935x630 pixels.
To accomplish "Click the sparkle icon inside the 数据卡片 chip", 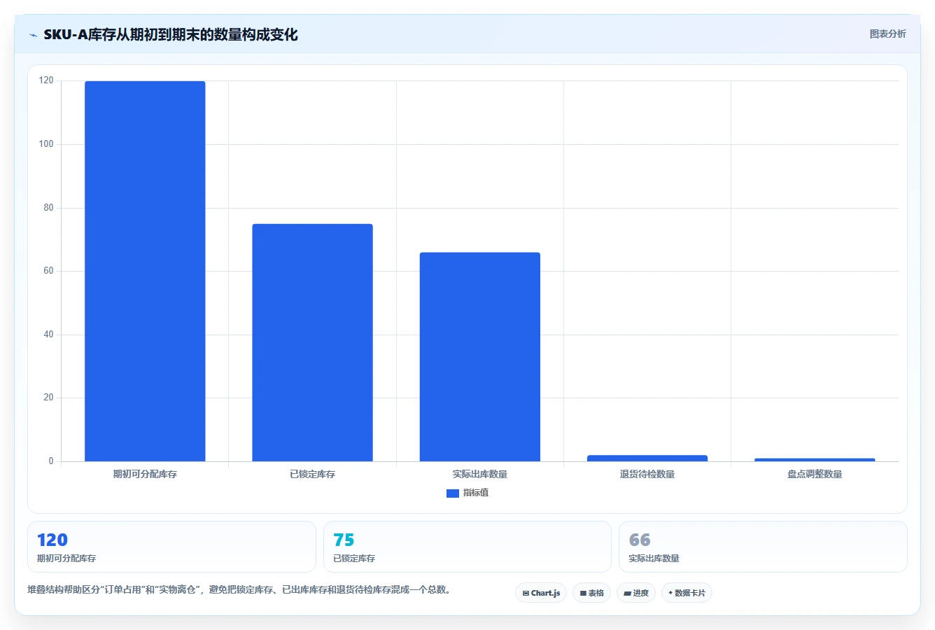I will tap(670, 593).
